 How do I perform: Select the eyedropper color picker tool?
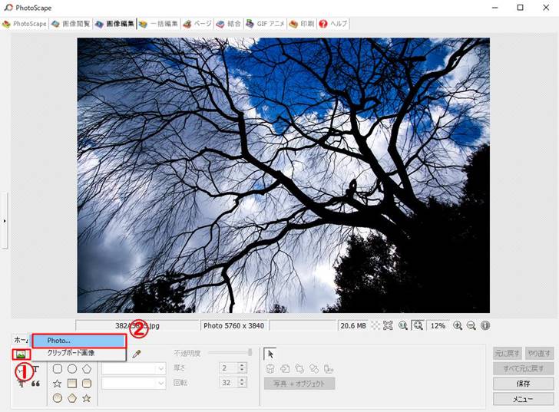click(137, 354)
